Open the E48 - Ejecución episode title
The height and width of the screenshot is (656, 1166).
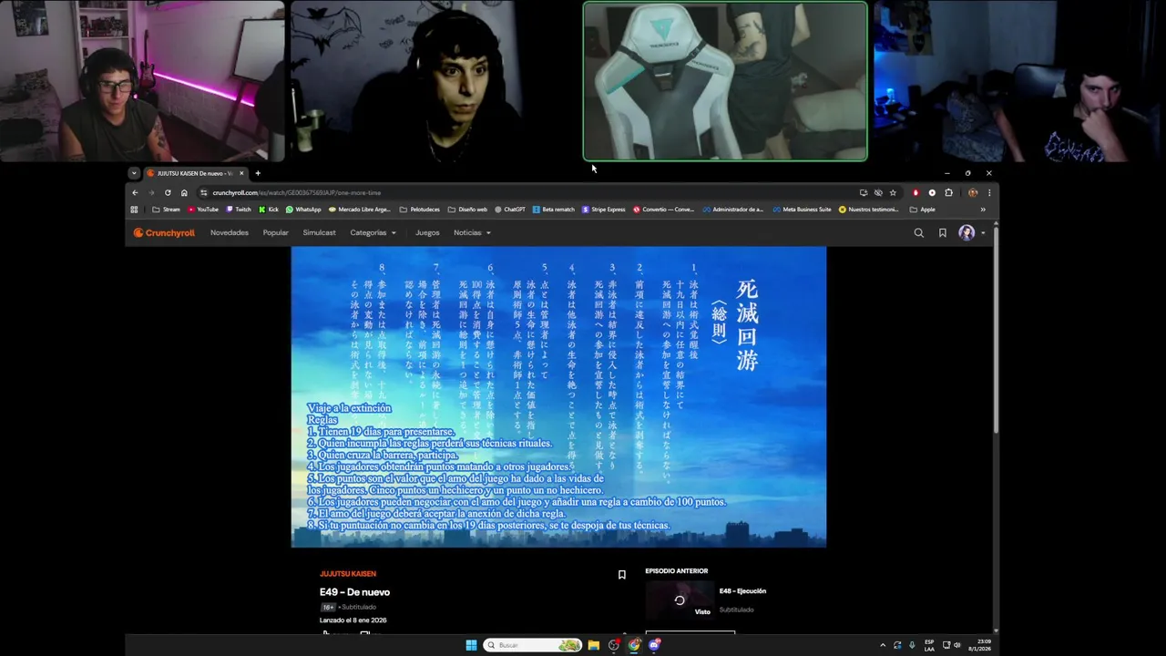(742, 591)
